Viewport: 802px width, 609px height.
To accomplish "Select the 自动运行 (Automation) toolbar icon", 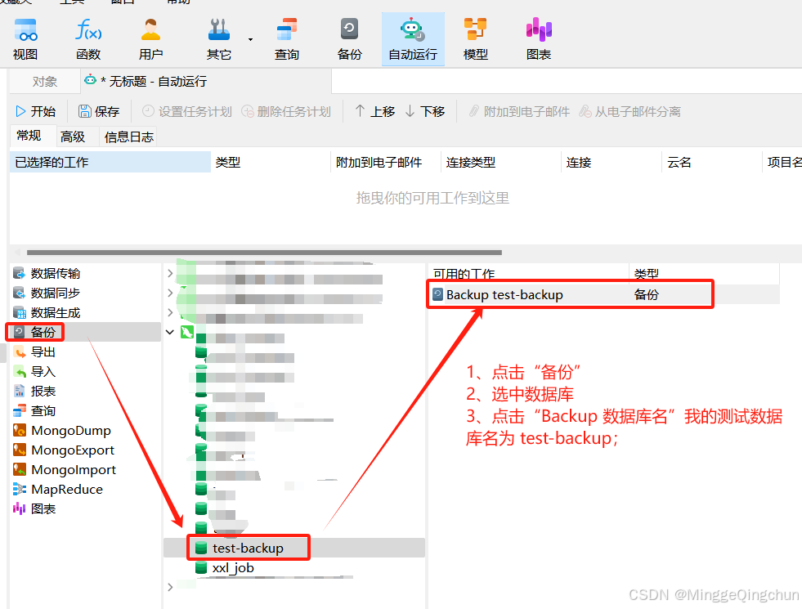I will [x=413, y=39].
